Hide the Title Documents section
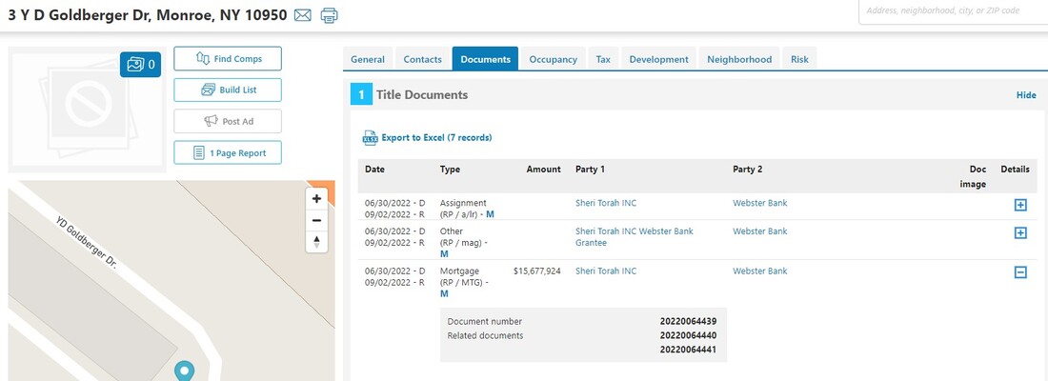This screenshot has height=381, width=1048. click(1026, 95)
